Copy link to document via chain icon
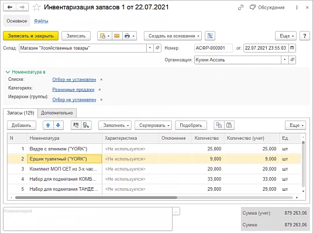The height and width of the screenshot is (234, 313). pos(240,8)
